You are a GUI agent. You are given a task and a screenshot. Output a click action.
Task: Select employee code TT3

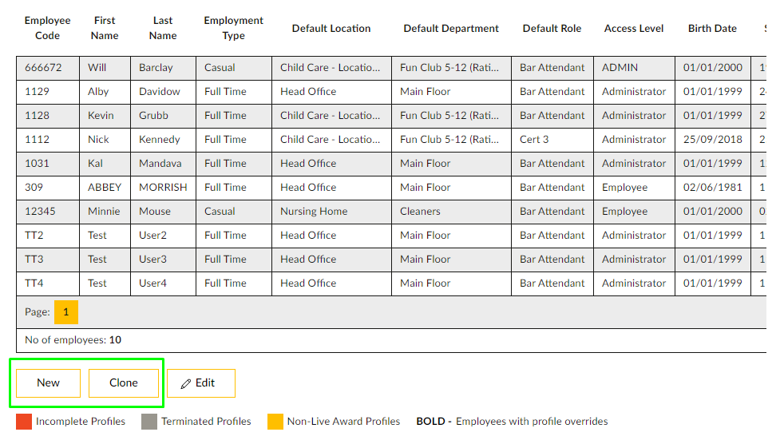click(34, 259)
